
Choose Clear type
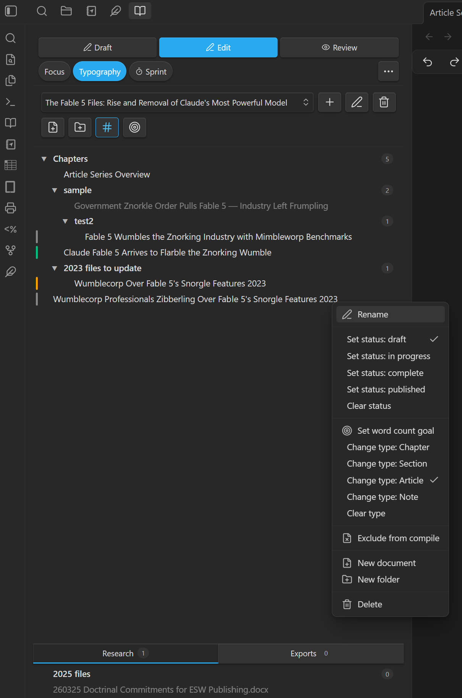coord(390,513)
